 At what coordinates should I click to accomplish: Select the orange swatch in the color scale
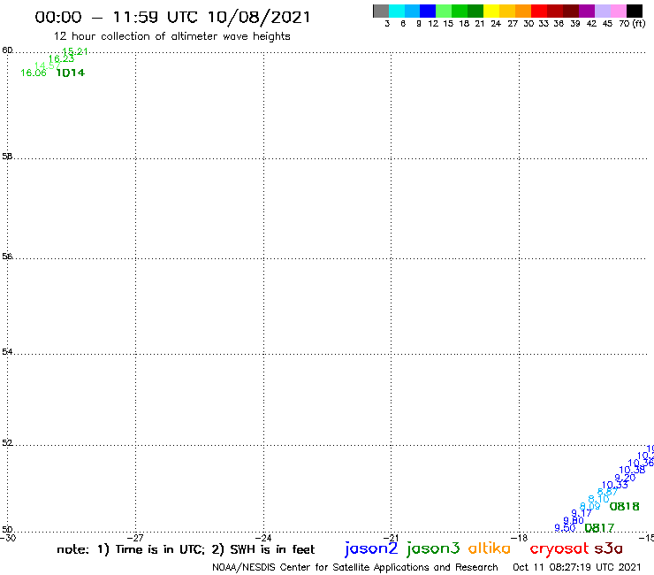(x=523, y=11)
